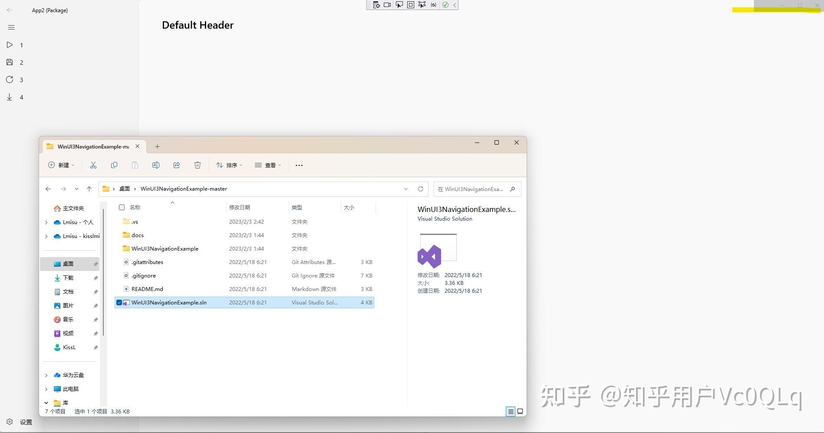Open 设置 at the bottom of App2 sidebar

(17, 421)
